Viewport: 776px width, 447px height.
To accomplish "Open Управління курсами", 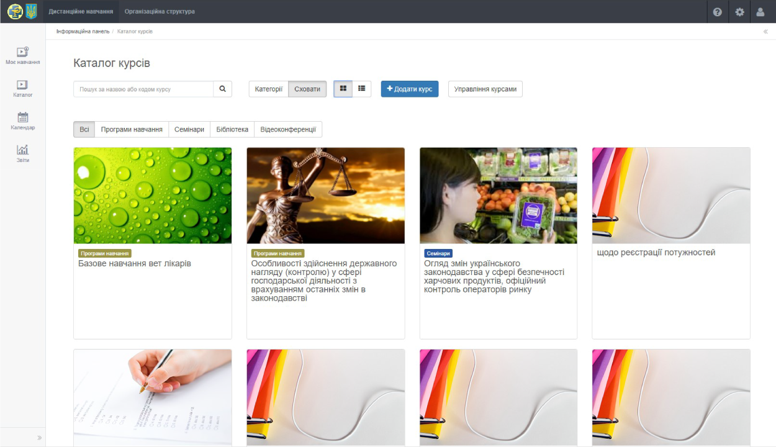I will point(485,89).
